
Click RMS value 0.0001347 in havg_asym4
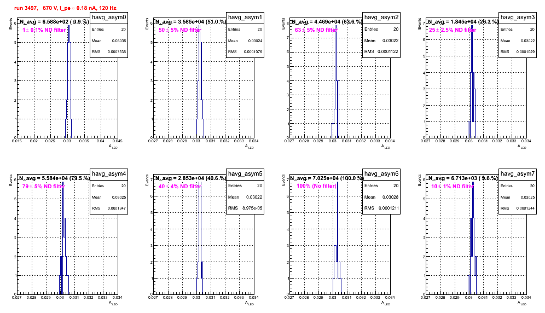point(117,208)
